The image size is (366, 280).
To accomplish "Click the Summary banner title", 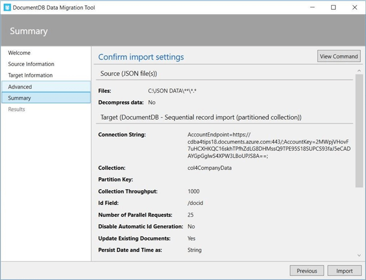I will coord(29,31).
